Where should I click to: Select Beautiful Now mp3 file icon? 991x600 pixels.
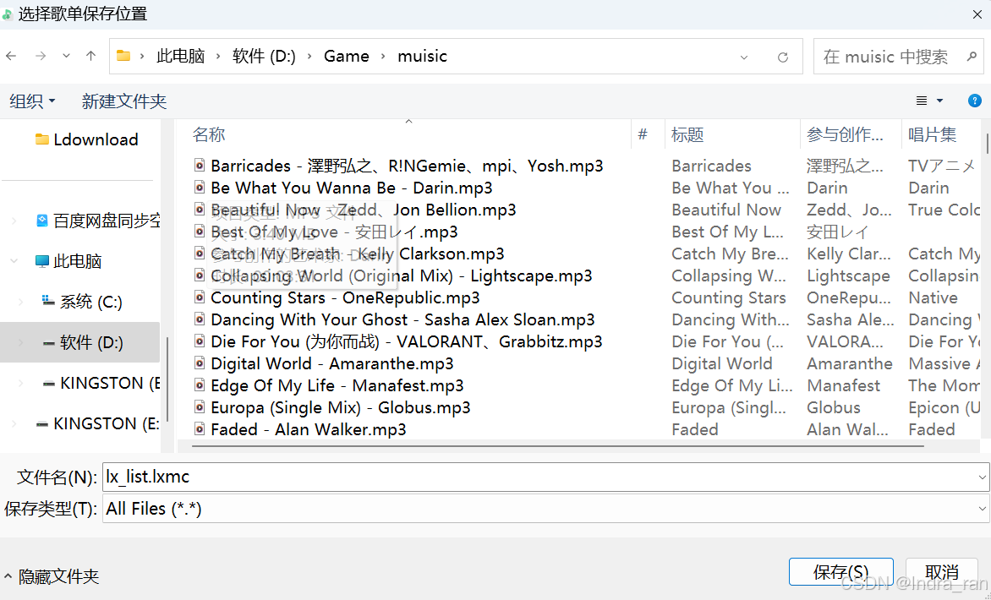199,209
